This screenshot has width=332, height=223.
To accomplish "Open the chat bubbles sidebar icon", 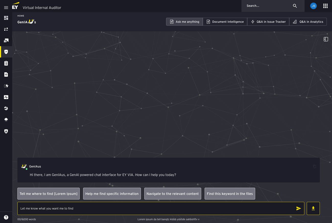I will [x=6, y=40].
